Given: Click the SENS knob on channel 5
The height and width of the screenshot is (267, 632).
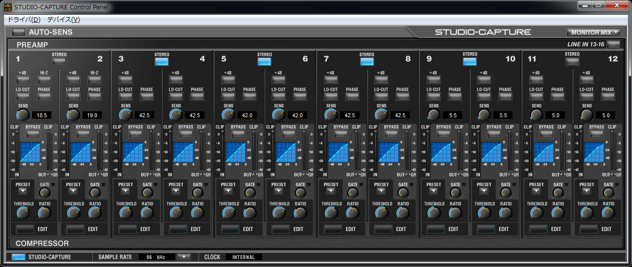Looking at the screenshot, I should point(228,115).
